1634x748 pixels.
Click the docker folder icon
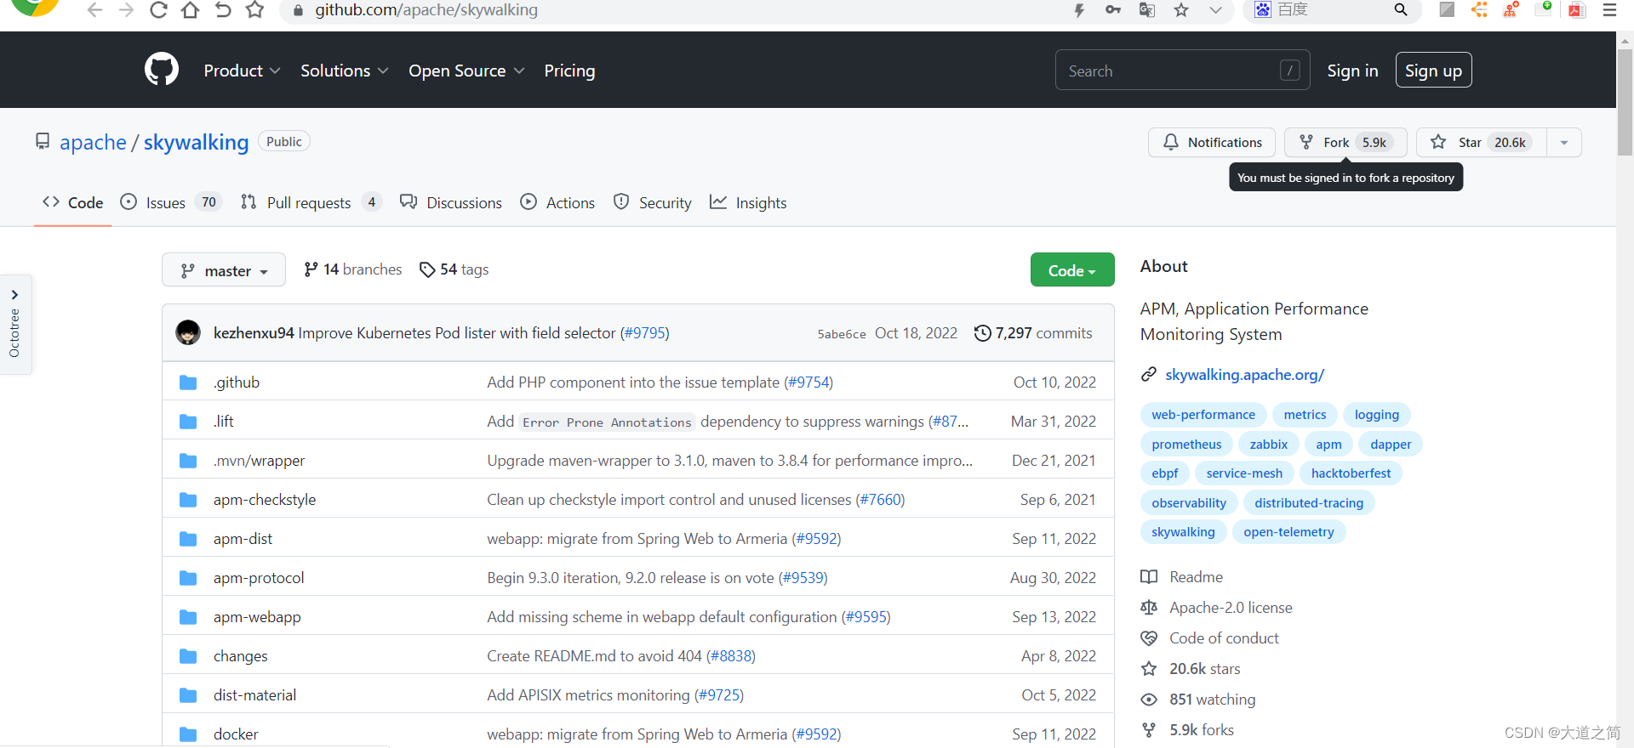pyautogui.click(x=188, y=734)
